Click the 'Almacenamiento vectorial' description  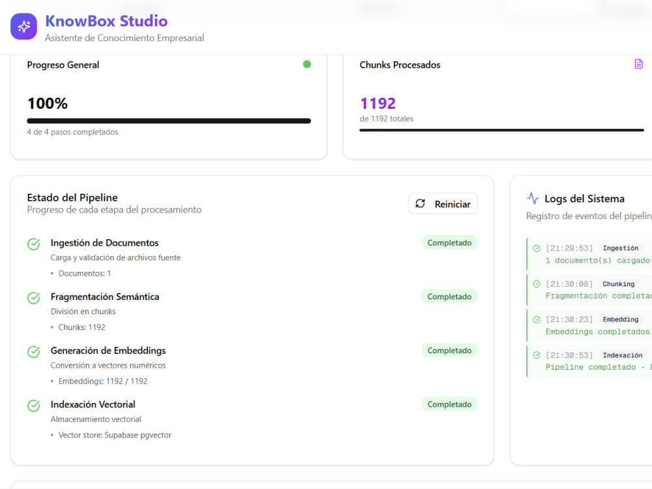pyautogui.click(x=96, y=419)
